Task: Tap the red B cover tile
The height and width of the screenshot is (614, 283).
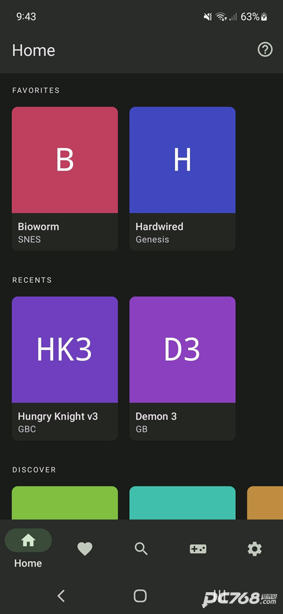Action: 65,160
